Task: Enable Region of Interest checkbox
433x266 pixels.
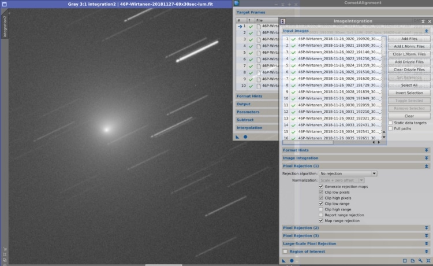Action: pos(285,252)
